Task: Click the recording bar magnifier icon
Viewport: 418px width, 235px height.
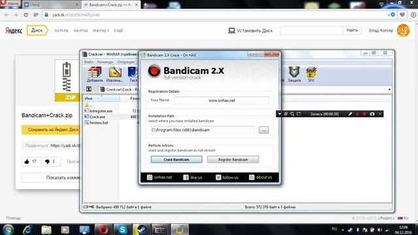Action: click(292, 114)
